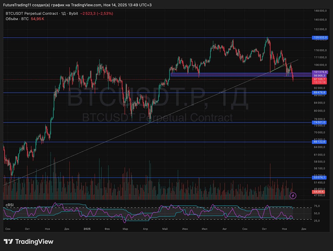Select the 125 532,0 price label

(320, 38)
